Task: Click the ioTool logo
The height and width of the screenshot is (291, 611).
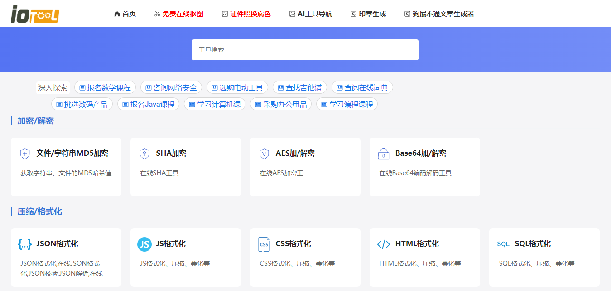Action: coord(35,14)
